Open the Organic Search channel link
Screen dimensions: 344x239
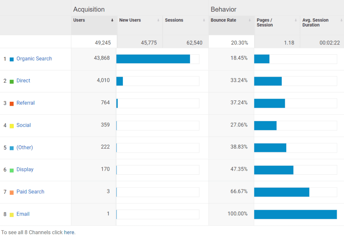click(x=34, y=59)
